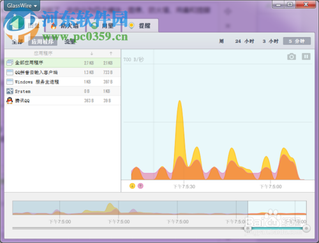The width and height of the screenshot is (319, 243).
Task: Click the System app icon
Action: (x=10, y=91)
